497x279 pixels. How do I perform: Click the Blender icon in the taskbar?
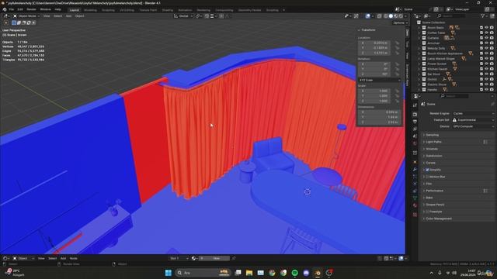point(318,273)
